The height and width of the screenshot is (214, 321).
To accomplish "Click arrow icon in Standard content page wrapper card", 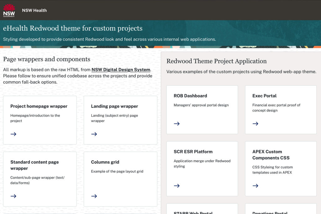I will point(13,196).
